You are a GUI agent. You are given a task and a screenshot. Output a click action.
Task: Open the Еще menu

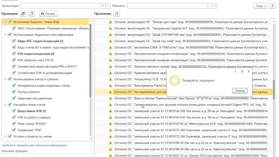tap(260, 6)
